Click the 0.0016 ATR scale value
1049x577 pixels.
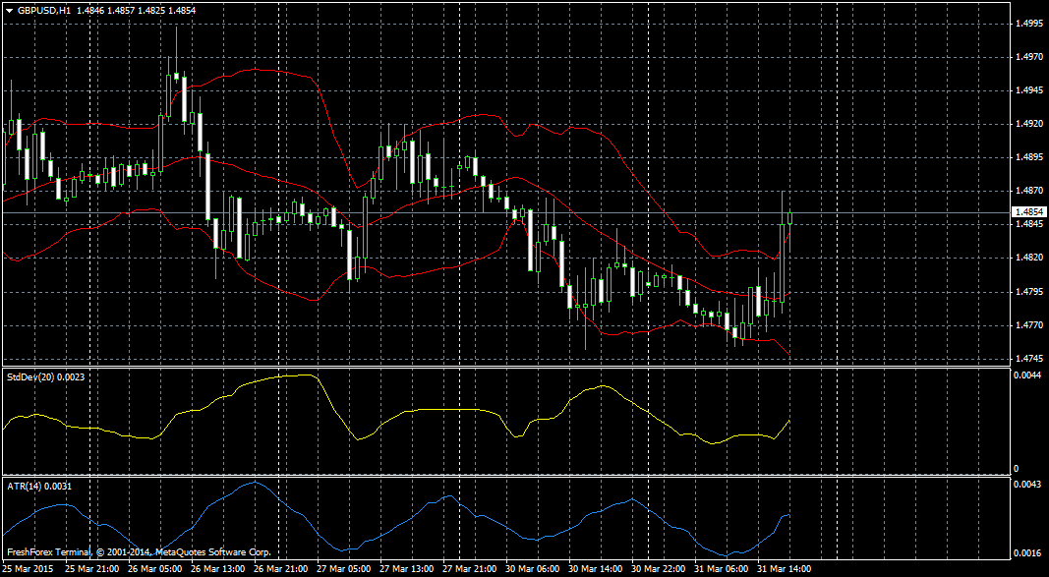[1027, 553]
